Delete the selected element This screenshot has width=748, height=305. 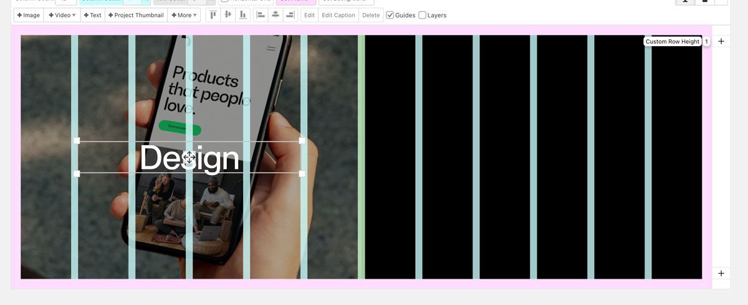tap(371, 15)
